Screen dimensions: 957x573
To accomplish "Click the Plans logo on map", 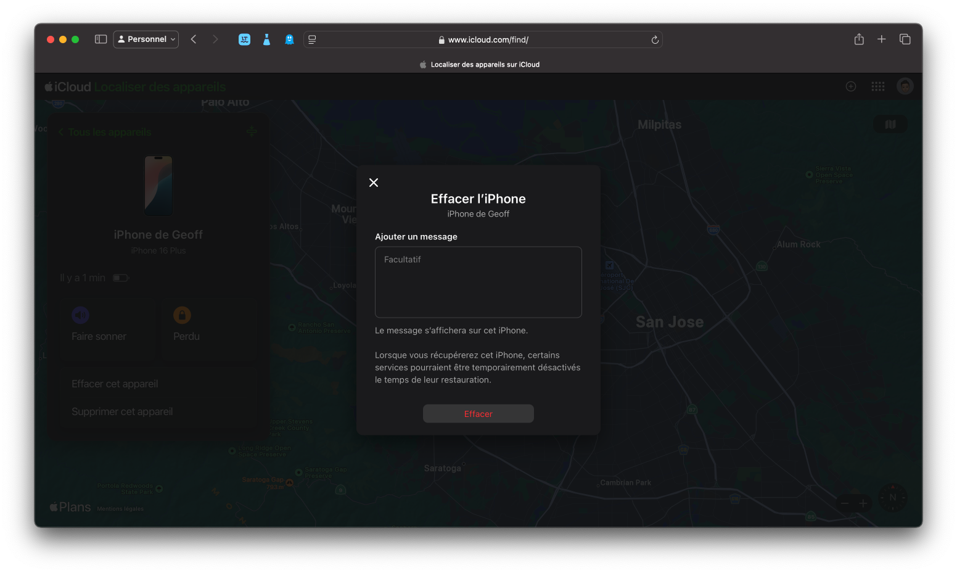I will point(70,507).
